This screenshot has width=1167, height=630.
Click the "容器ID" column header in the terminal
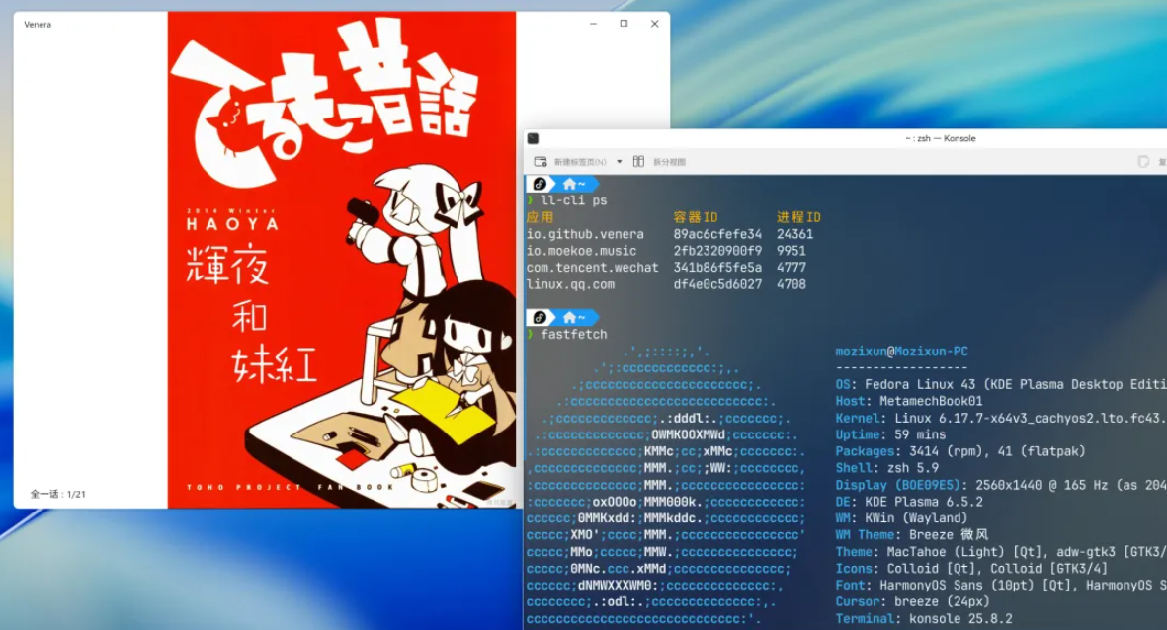[x=696, y=217]
